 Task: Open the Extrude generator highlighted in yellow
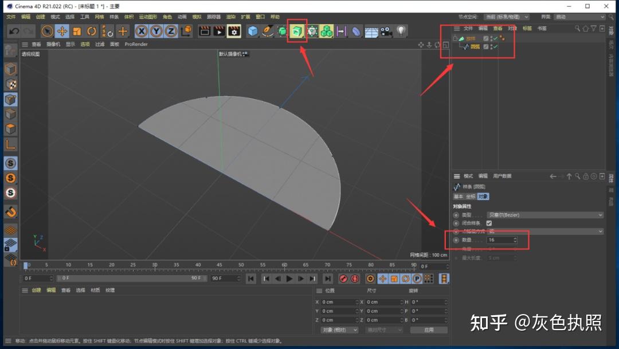pos(297,31)
